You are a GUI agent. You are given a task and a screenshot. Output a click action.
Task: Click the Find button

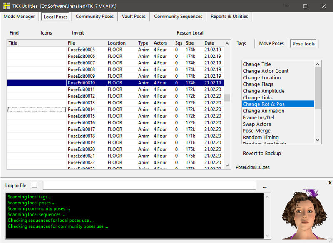pyautogui.click(x=14, y=33)
